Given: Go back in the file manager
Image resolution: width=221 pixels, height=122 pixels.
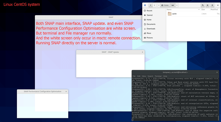Looking at the screenshot, I should tap(151, 5).
